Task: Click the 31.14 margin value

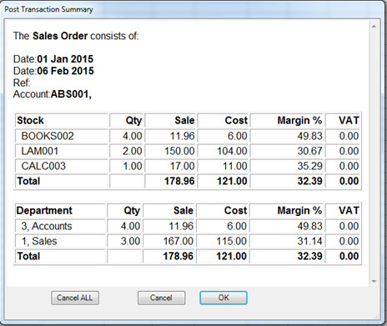Action: (x=309, y=241)
